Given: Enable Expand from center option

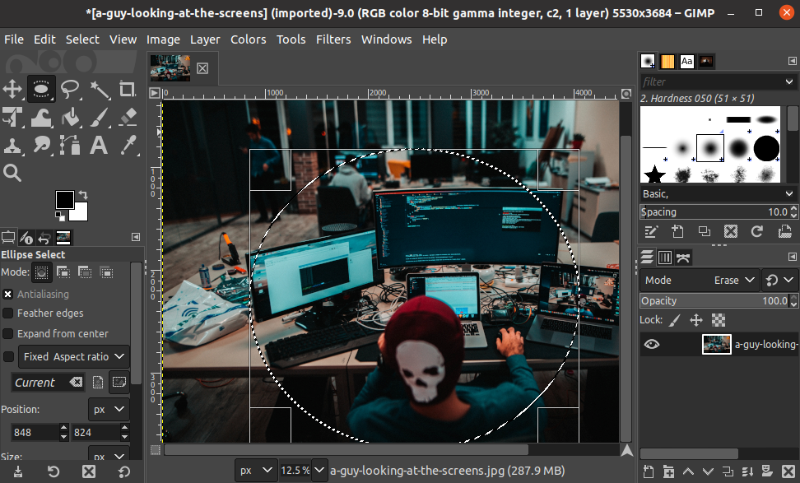Looking at the screenshot, I should pos(8,333).
